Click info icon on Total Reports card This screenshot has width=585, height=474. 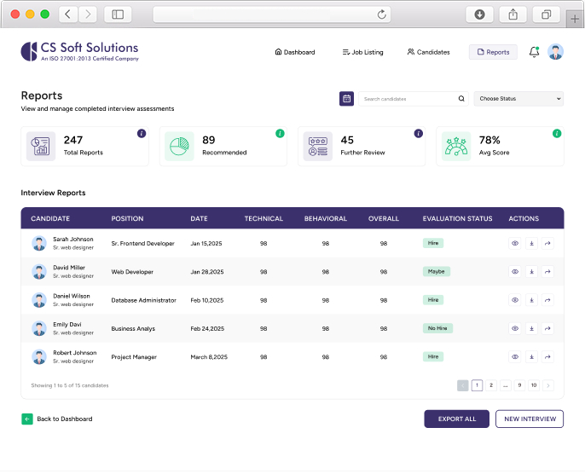click(142, 134)
